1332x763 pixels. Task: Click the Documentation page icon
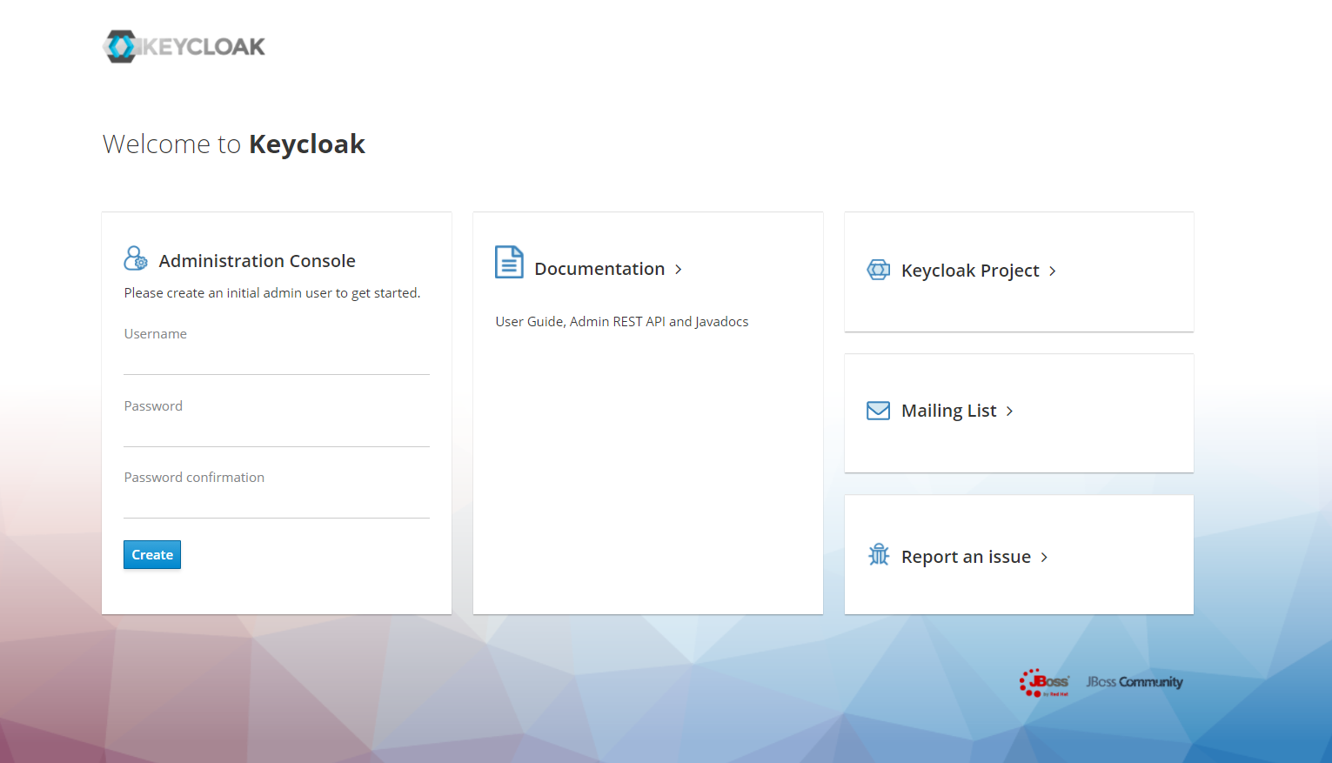[509, 262]
